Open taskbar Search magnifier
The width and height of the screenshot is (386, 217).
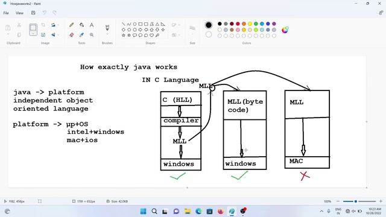pyautogui.click(x=154, y=211)
